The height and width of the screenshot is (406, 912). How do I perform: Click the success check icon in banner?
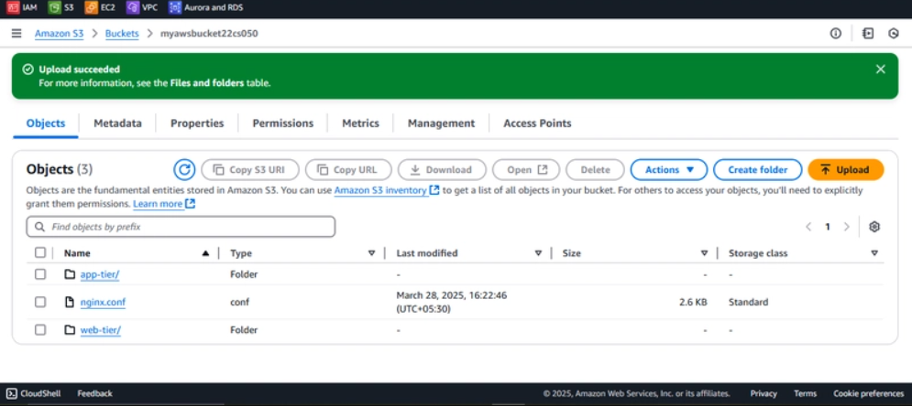click(27, 69)
